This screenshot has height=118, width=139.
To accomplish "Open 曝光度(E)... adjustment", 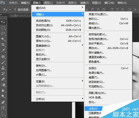I will pyautogui.click(x=108, y=28).
